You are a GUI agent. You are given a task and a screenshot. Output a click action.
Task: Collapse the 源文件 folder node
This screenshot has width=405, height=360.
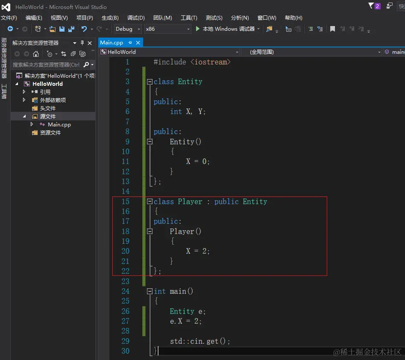(x=24, y=116)
